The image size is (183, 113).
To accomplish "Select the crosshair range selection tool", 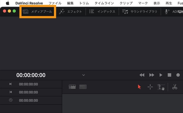I will pyautogui.click(x=150, y=87).
